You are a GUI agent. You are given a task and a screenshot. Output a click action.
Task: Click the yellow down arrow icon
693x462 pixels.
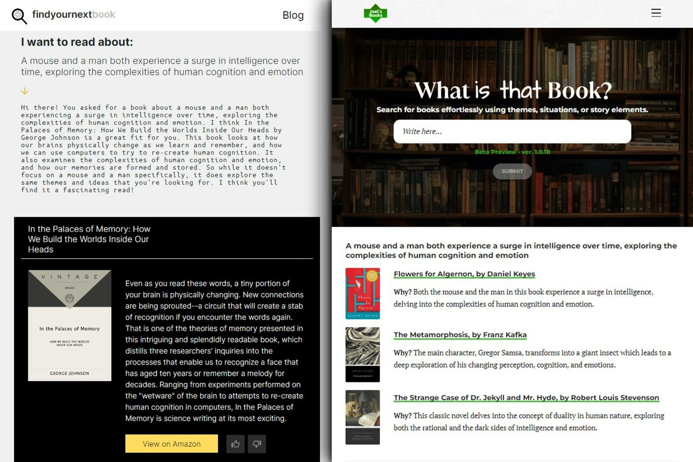[x=25, y=91]
